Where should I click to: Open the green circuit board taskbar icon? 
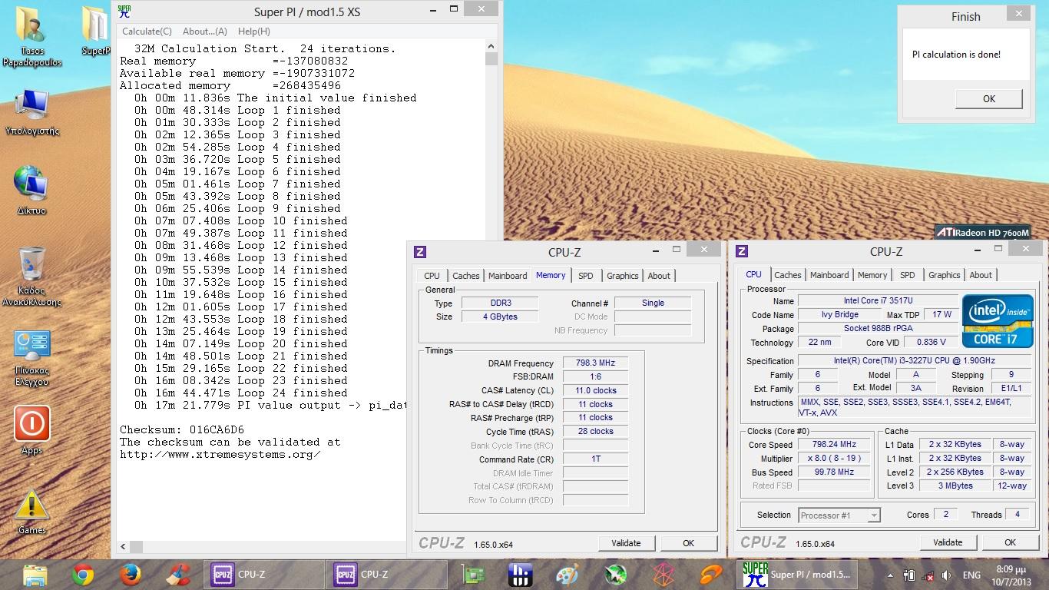click(x=474, y=574)
